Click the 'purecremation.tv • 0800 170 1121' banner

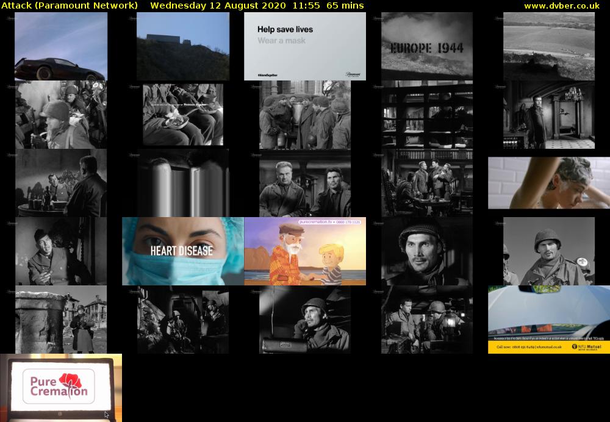329,222
